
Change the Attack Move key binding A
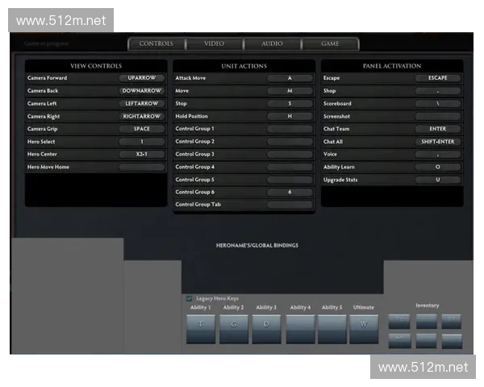(290, 78)
